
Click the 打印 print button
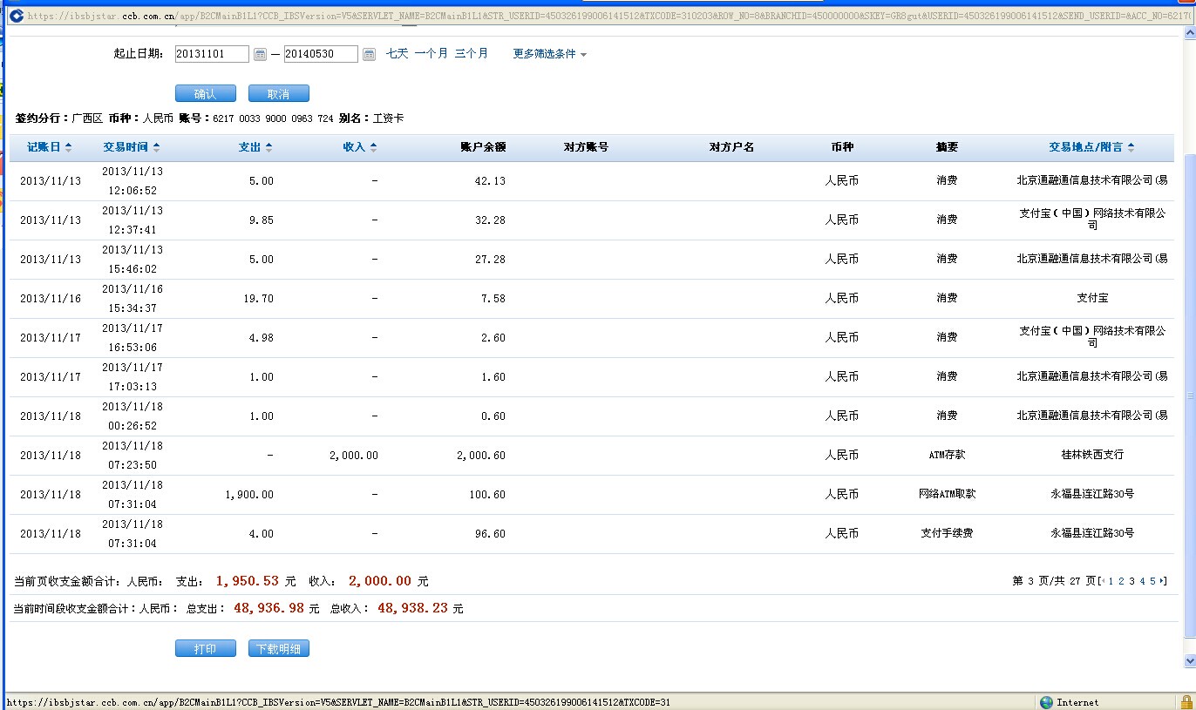point(206,649)
